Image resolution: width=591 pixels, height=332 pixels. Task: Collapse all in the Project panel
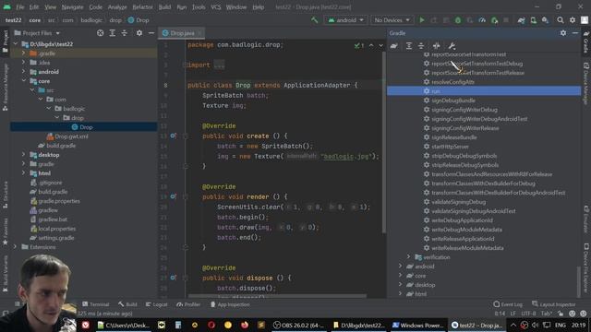coord(125,33)
